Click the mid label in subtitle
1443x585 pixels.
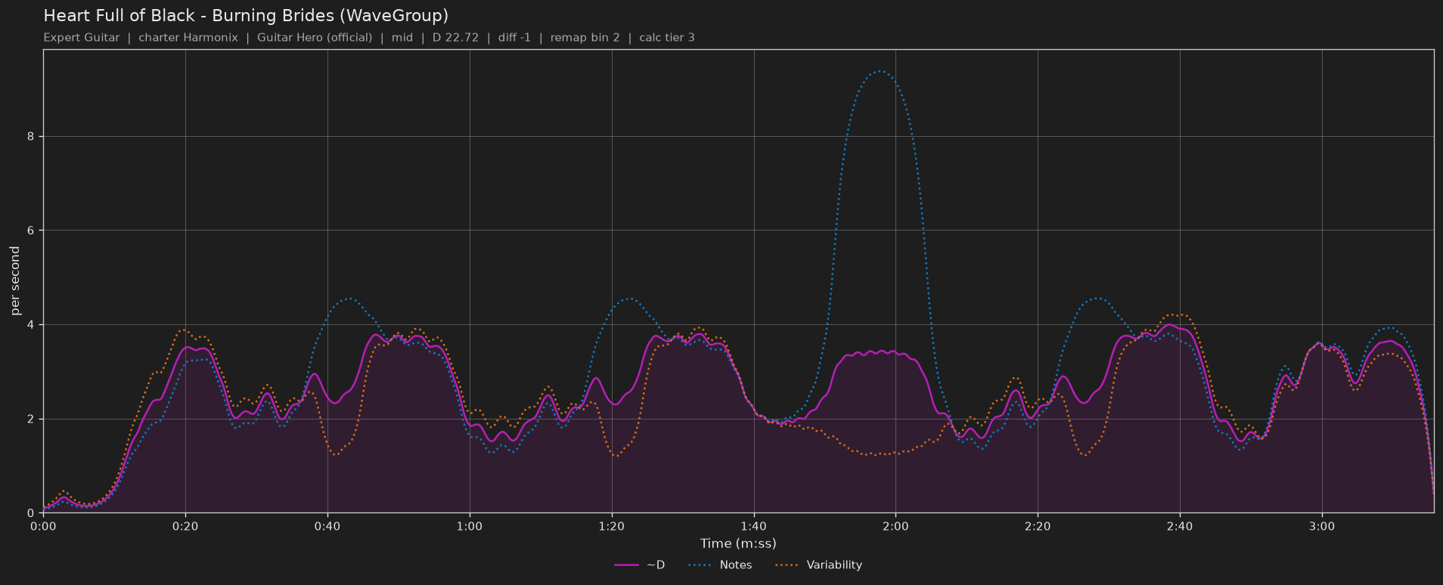pos(402,37)
